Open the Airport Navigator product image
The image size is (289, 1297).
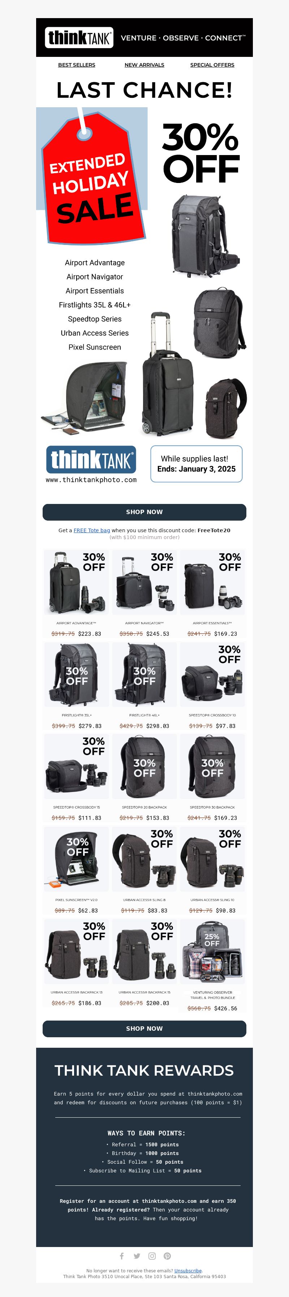click(x=144, y=583)
